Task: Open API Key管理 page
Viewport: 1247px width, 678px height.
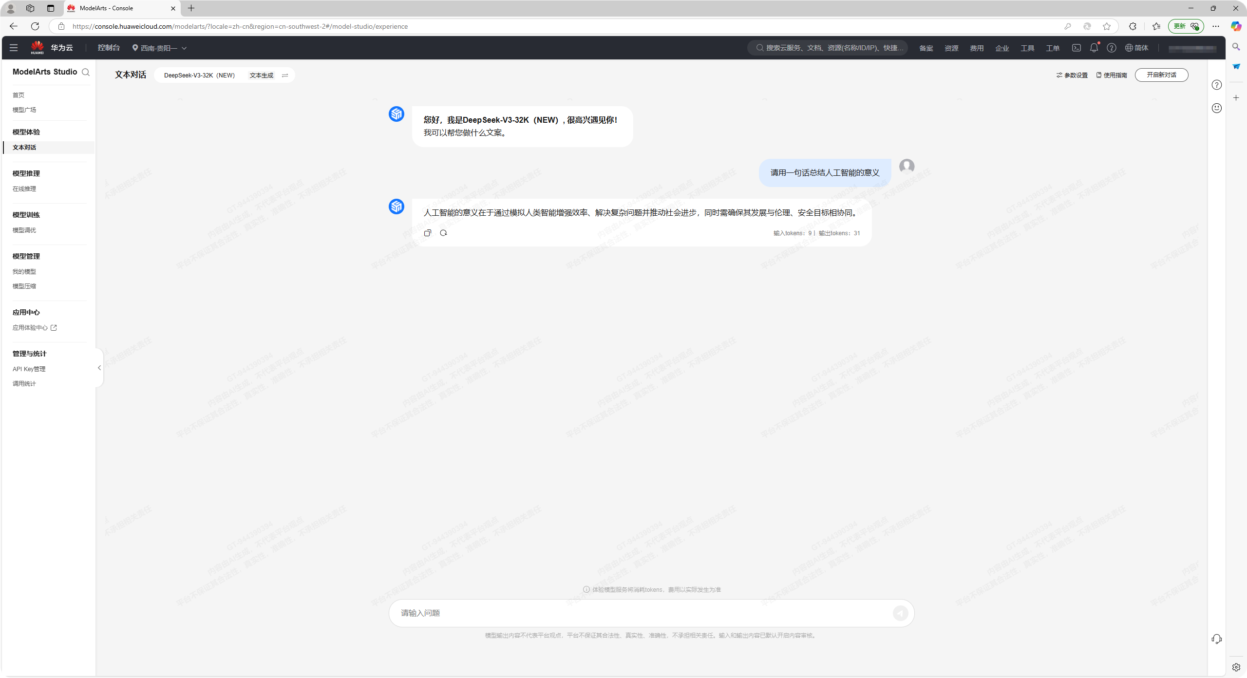Action: click(x=29, y=369)
